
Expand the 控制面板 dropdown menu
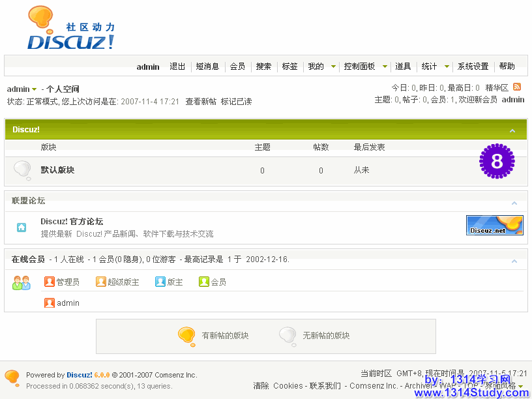click(385, 66)
